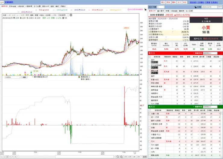The height and width of the screenshot is (159, 223).
Task: Switch to 分點K線 tab
Action: click(x=20, y=6)
